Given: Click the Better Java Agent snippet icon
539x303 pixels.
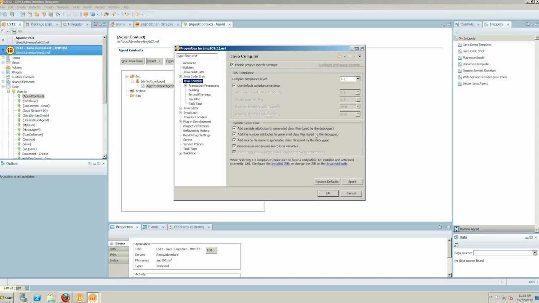Looking at the screenshot, I should point(459,84).
